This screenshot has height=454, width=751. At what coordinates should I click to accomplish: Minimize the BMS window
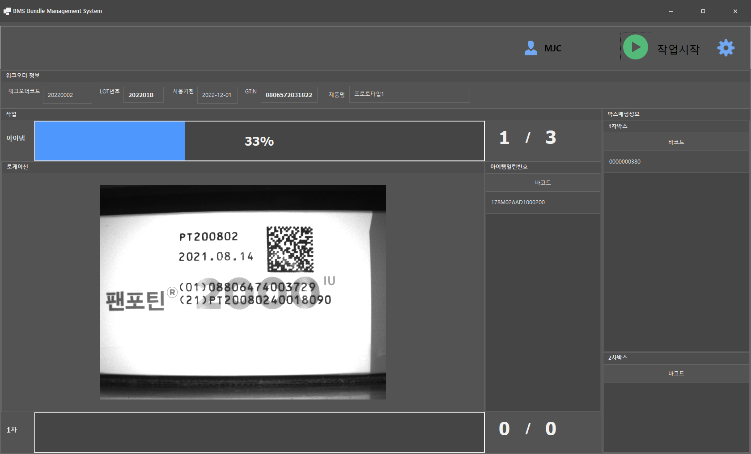tap(671, 11)
